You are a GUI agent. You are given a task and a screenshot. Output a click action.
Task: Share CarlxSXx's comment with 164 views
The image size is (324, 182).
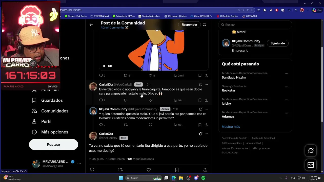[x=206, y=100]
